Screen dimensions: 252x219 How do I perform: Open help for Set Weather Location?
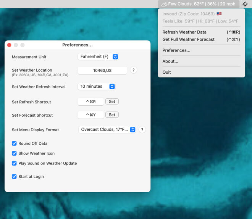[133, 70]
